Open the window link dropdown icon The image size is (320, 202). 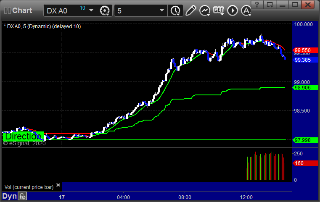point(270,5)
